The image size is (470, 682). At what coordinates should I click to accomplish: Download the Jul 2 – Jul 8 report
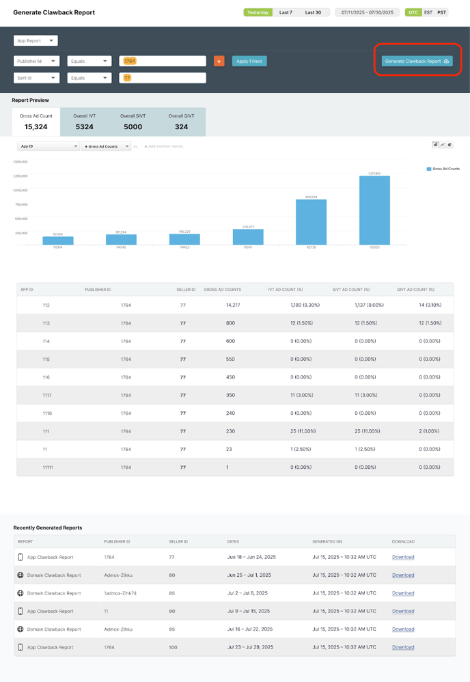(x=403, y=593)
